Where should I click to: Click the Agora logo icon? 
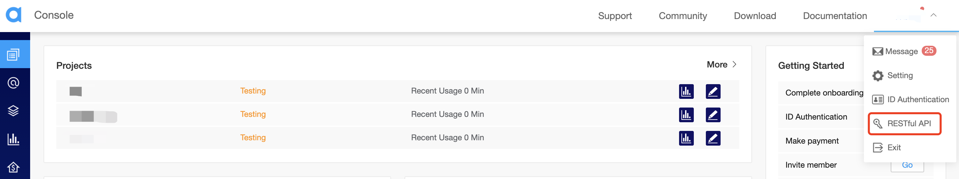tap(13, 15)
